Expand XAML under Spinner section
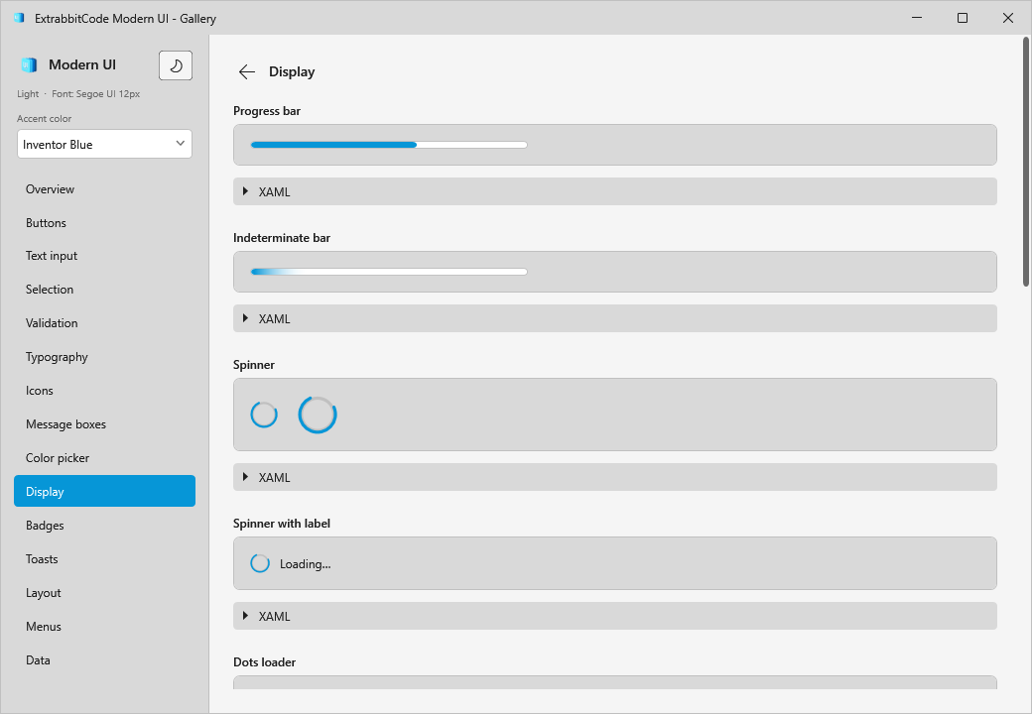 click(x=614, y=477)
